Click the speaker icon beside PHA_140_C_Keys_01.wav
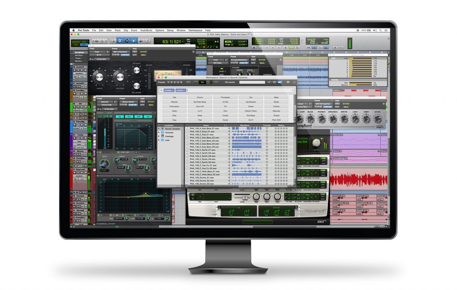Image resolution: width=457 pixels, height=290 pixels. tap(230, 132)
